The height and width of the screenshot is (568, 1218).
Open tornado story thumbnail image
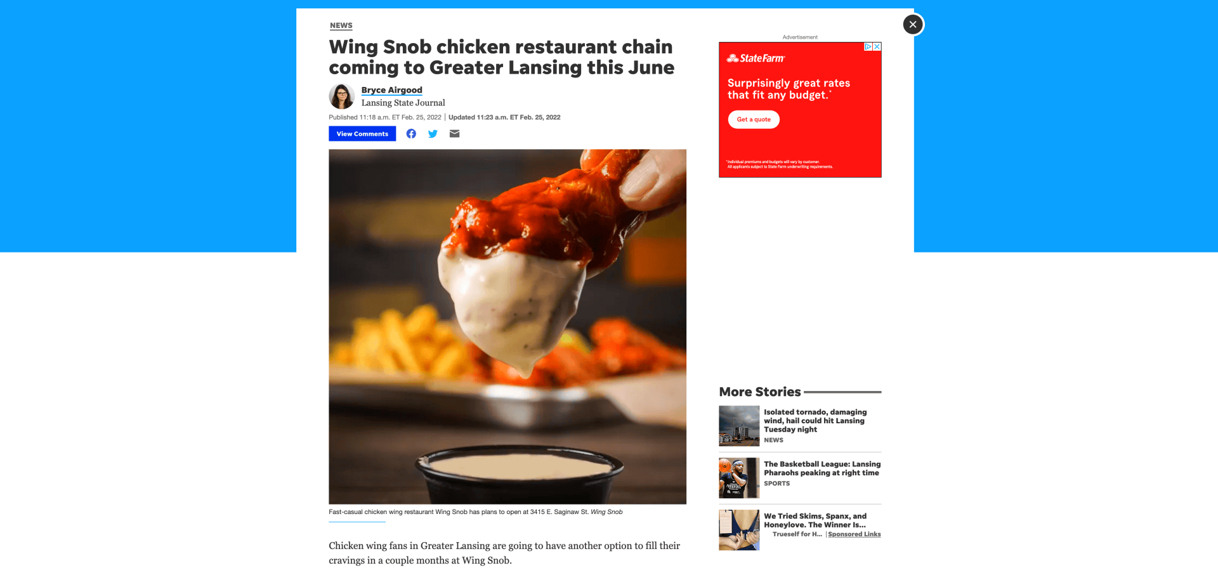[739, 426]
